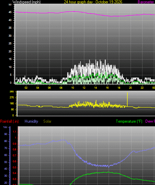This screenshot has width=155, height=185.
Task: Click the '25' windspeed axis value
Action: (x=10, y=44)
